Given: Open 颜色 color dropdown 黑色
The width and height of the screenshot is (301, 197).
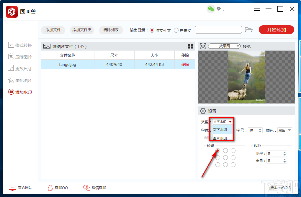Looking at the screenshot, I should tap(285, 130).
